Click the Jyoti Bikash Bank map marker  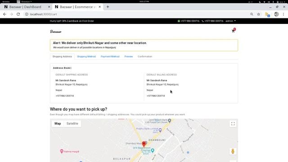(170, 121)
